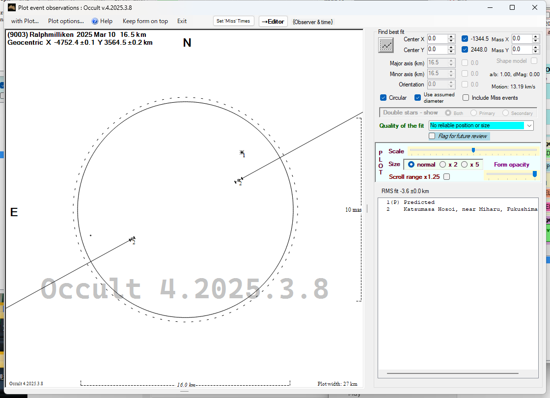Open the 'Plot options...' menu

(66, 21)
